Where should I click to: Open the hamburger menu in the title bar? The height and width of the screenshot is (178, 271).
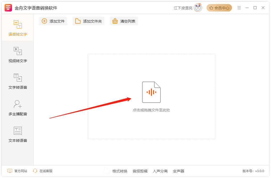(239, 8)
